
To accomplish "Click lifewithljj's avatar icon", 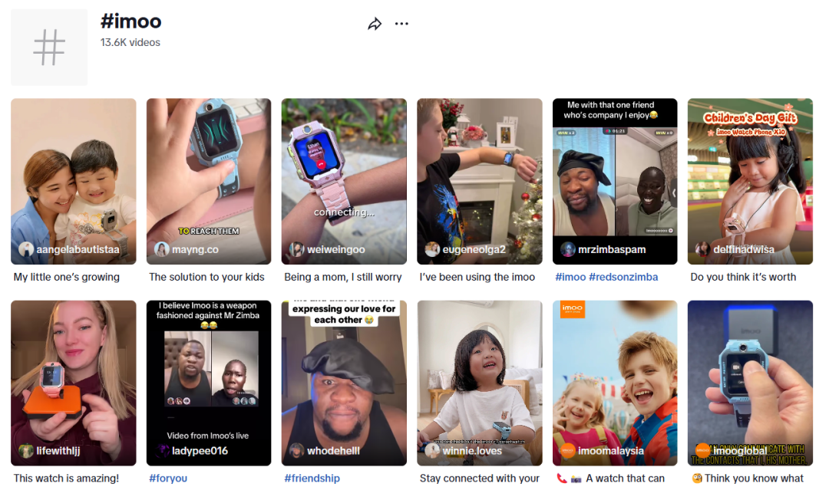I will [26, 450].
